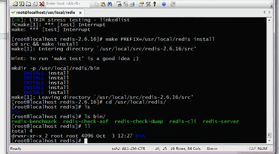
Task: Click the 'cd /usr/local/redis/' command text
Action: click(x=136, y=102)
